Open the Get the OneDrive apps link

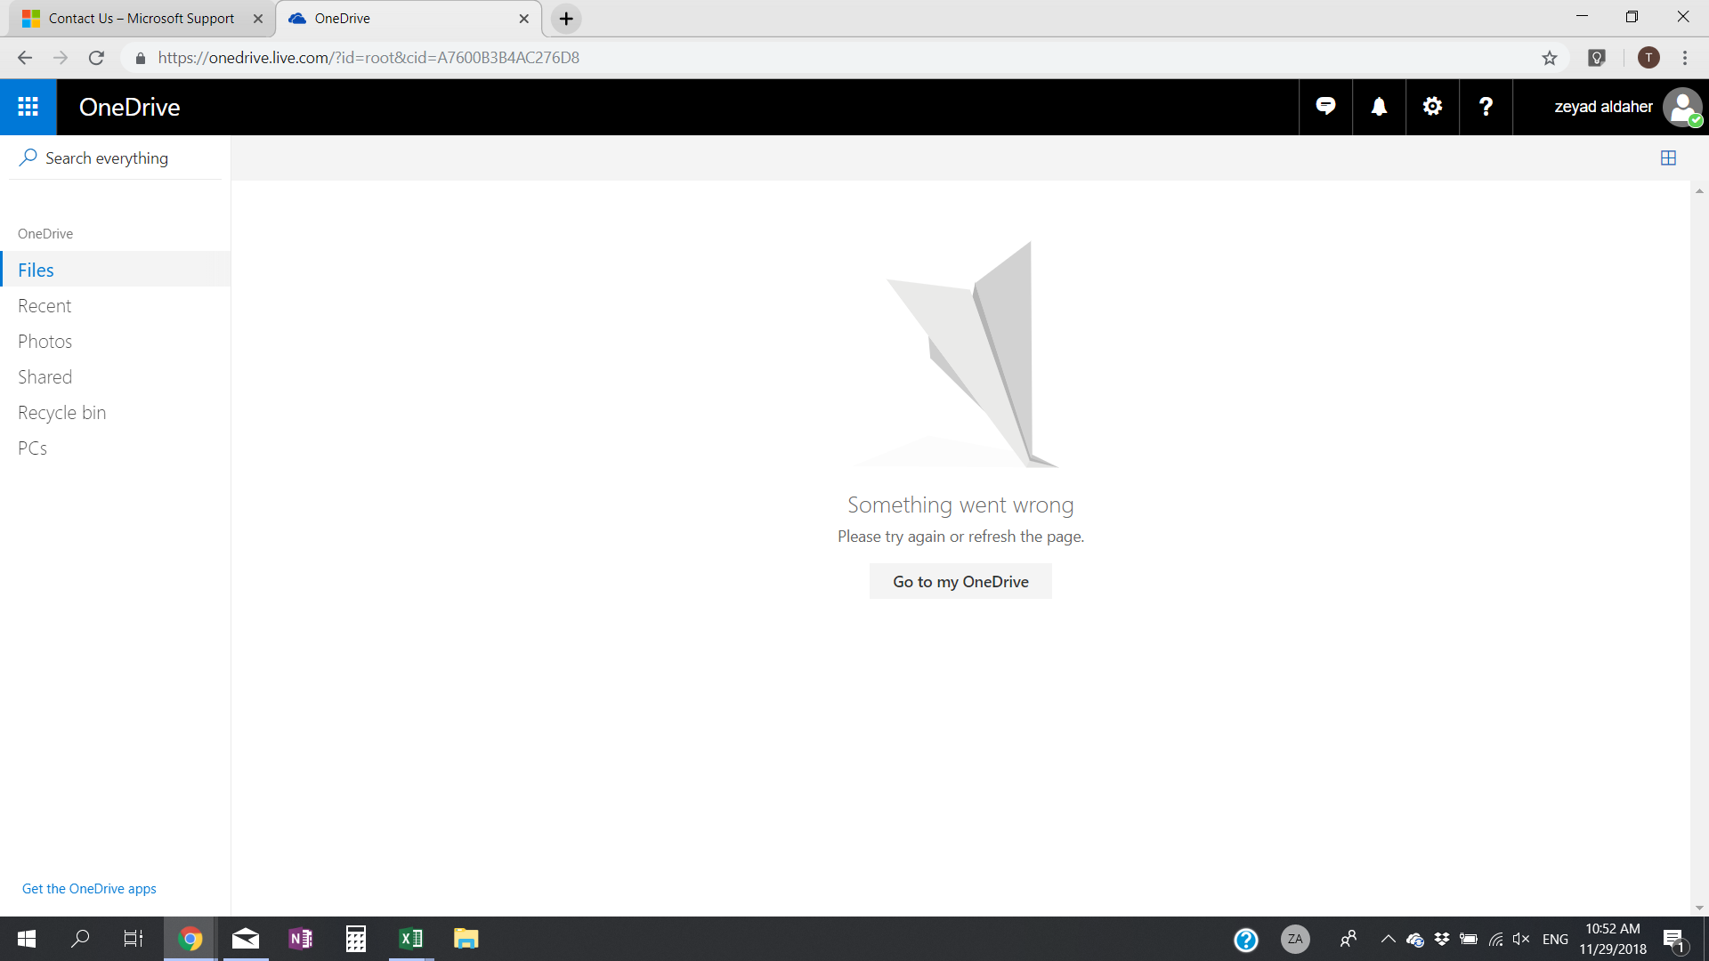[89, 888]
